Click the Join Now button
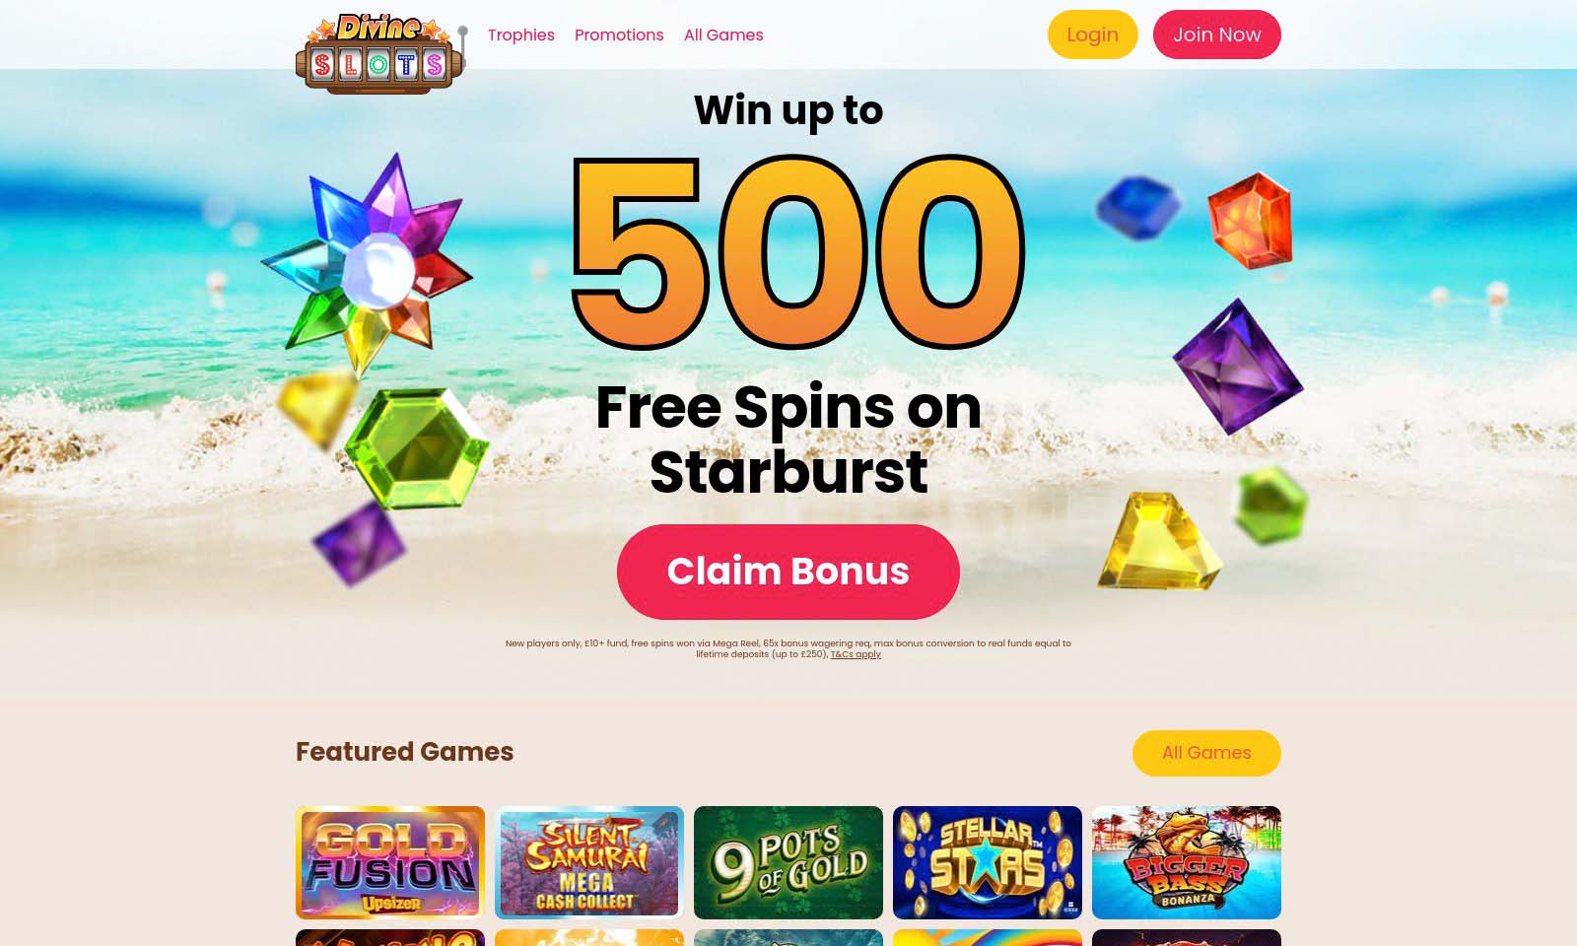 (x=1216, y=34)
